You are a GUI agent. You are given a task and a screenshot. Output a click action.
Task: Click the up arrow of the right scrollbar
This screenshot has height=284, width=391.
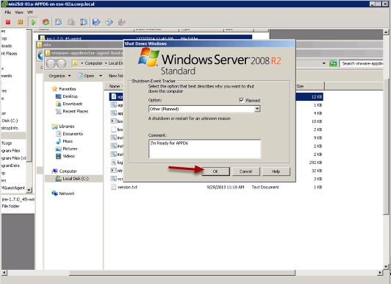(x=386, y=32)
